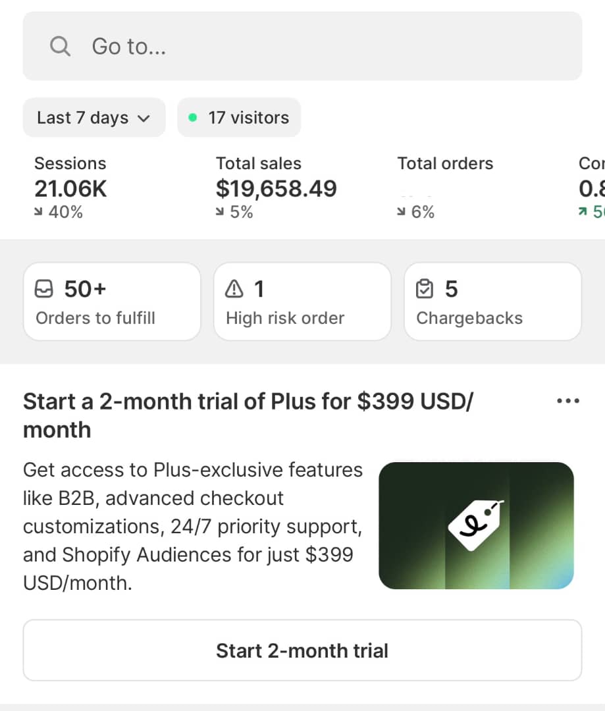Click the Chargebacks clipboard icon
The image size is (605, 711).
click(425, 289)
